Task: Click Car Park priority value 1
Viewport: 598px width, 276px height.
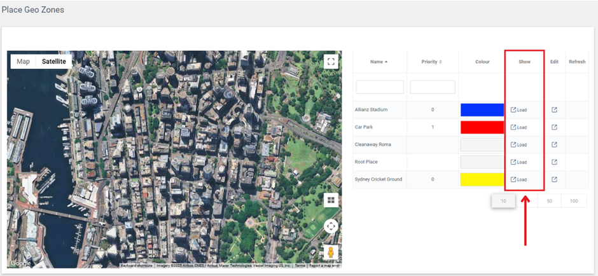Action: 433,127
